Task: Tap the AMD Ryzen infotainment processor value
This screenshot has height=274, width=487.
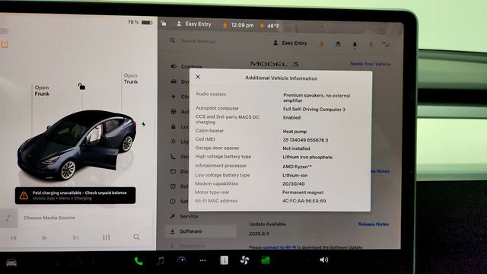Action: tap(297, 167)
